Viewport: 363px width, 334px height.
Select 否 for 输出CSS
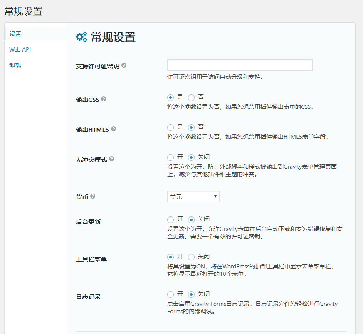click(191, 98)
